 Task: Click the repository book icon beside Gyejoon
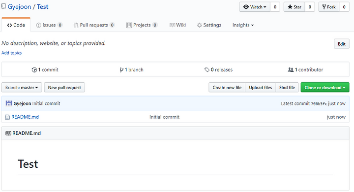click(3, 6)
